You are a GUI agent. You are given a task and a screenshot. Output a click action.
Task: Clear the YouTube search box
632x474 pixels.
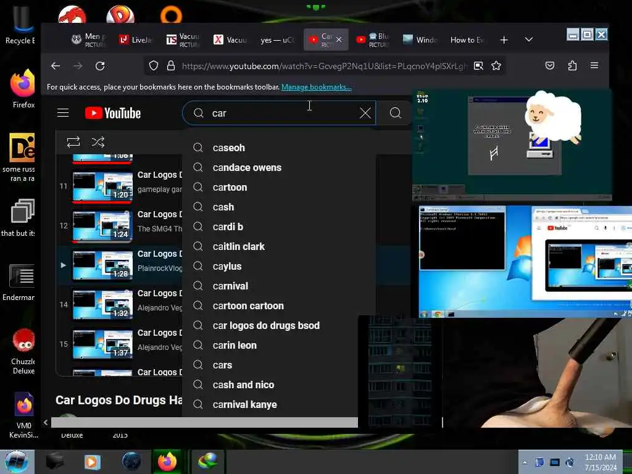pos(365,114)
